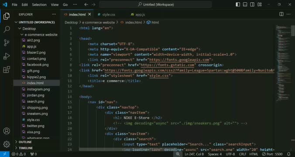Click the editor vertical scrollbar thumb
The height and width of the screenshot is (157, 295).
click(293, 31)
